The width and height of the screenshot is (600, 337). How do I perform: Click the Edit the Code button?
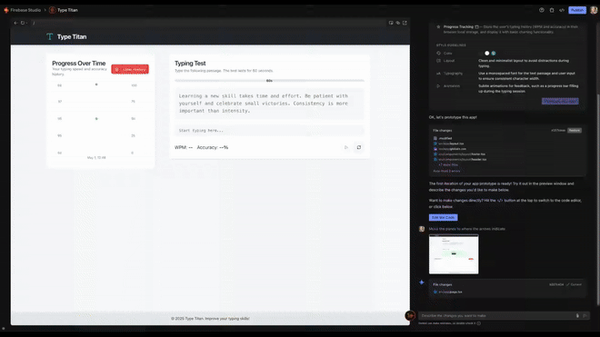[x=443, y=217]
